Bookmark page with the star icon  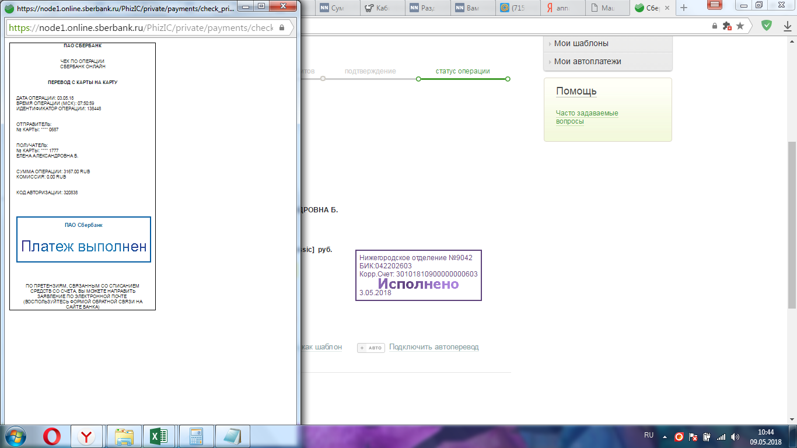click(740, 26)
